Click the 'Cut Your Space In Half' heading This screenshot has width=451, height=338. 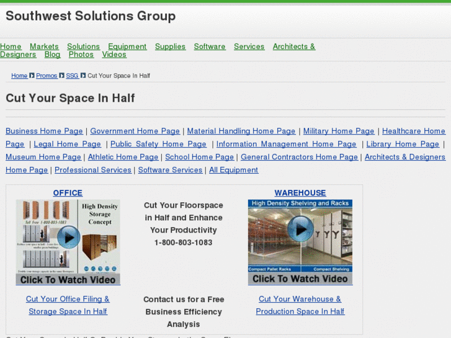70,98
